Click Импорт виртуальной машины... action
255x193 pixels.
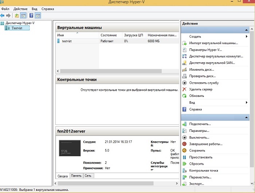[x=213, y=43]
